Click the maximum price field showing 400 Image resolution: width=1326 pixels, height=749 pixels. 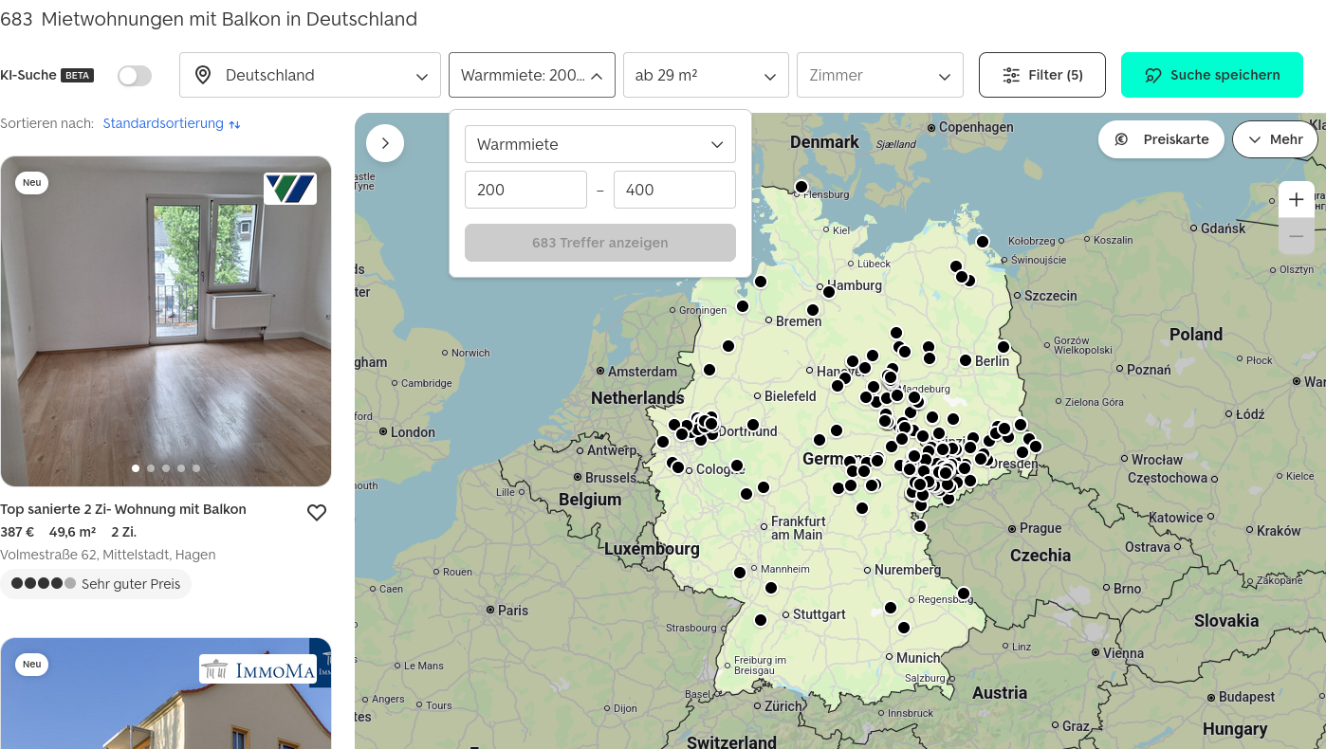pos(674,190)
